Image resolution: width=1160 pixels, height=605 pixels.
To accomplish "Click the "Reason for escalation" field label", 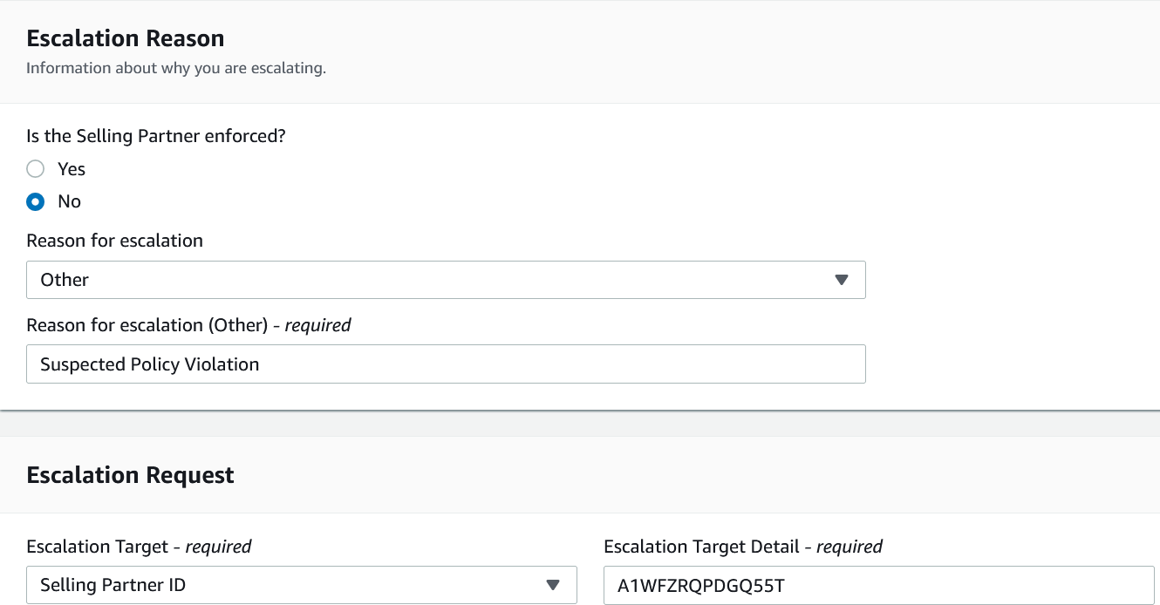I will [x=115, y=241].
